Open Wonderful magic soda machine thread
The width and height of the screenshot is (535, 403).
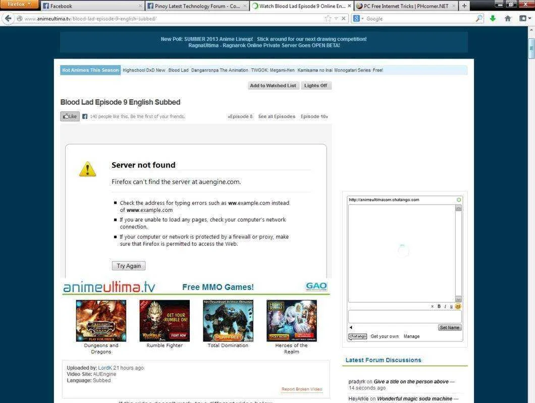point(414,398)
